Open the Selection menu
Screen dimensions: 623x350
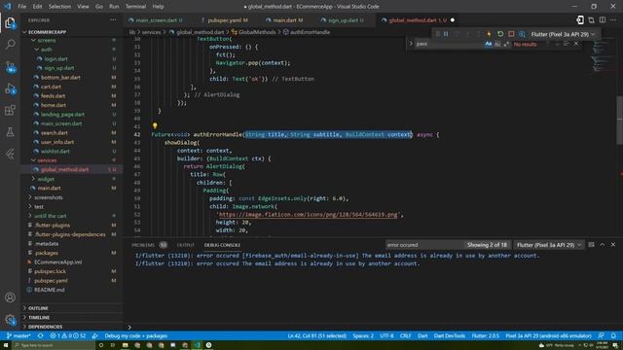point(59,7)
